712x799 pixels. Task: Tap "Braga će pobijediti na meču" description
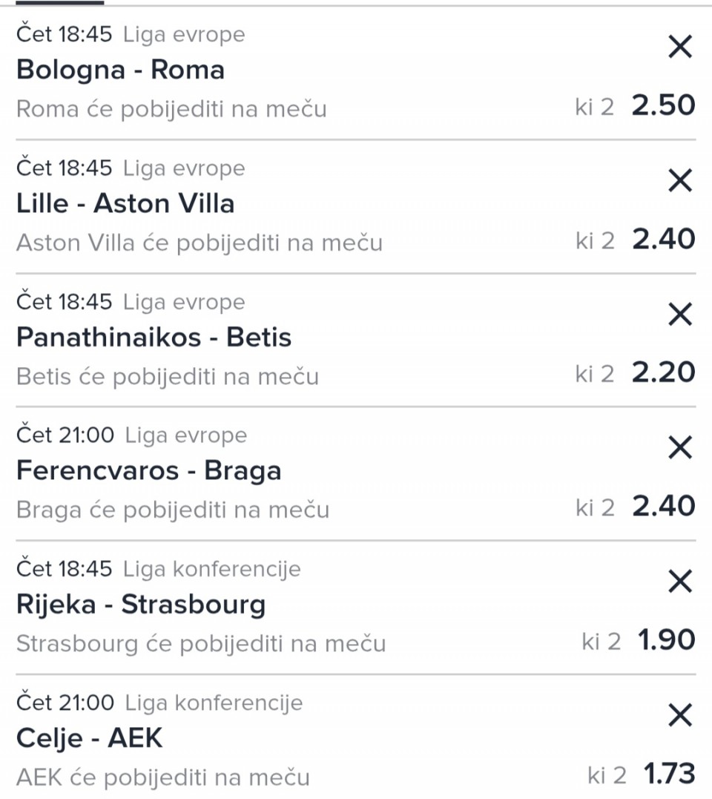(x=173, y=510)
